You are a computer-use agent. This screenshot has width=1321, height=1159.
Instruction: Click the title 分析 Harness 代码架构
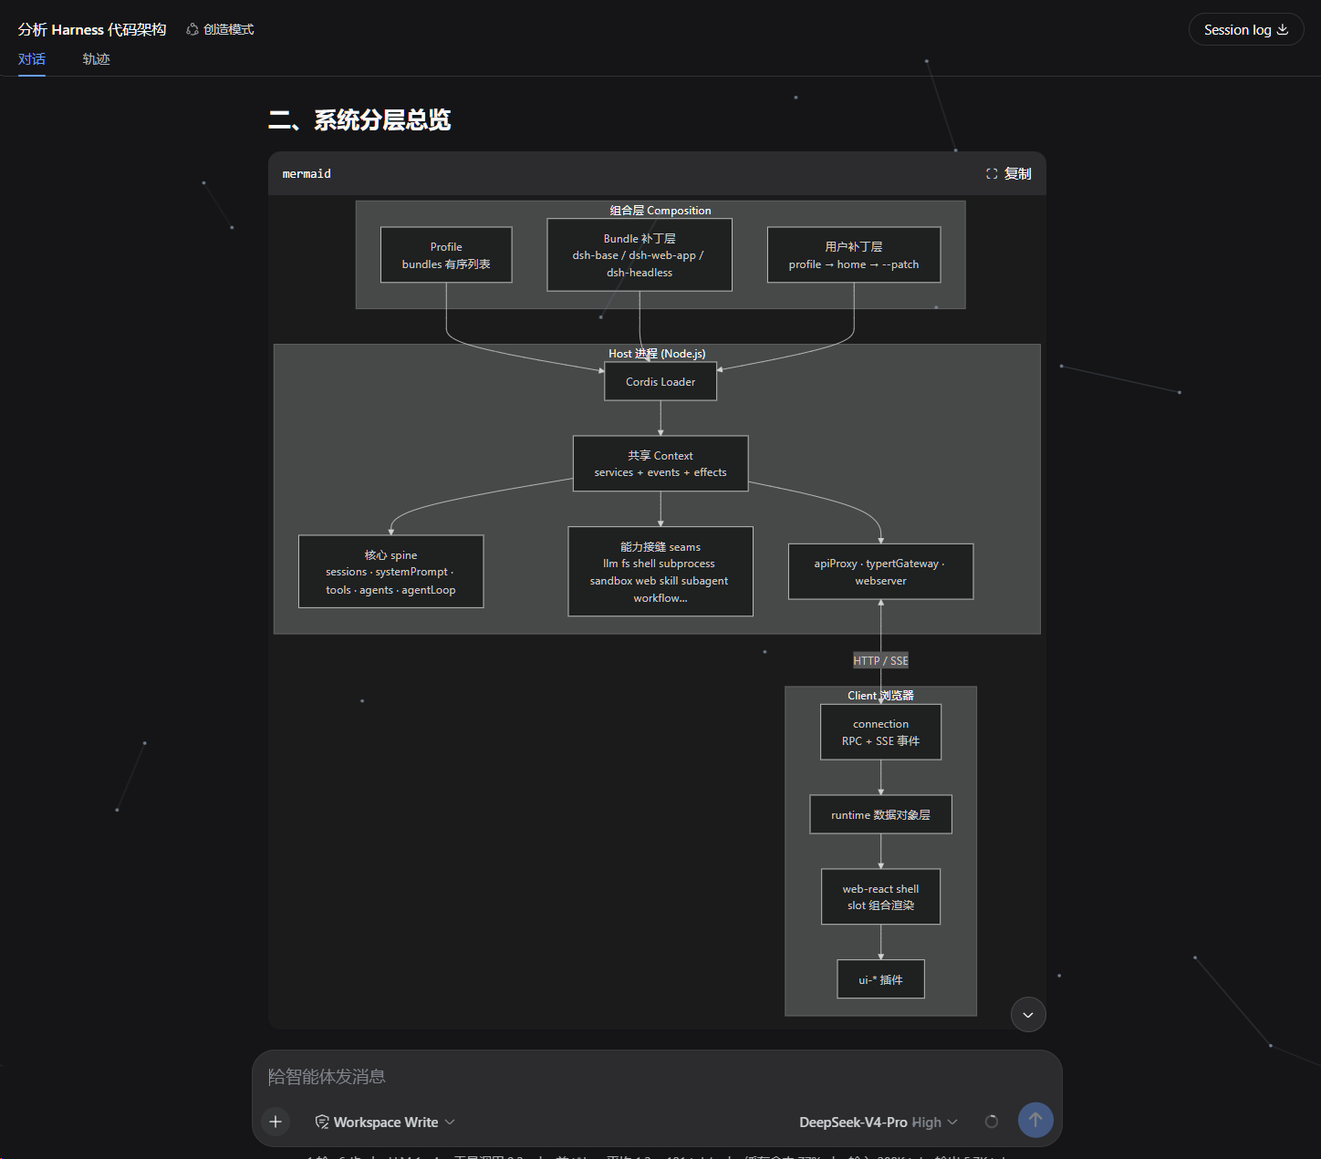tap(92, 29)
